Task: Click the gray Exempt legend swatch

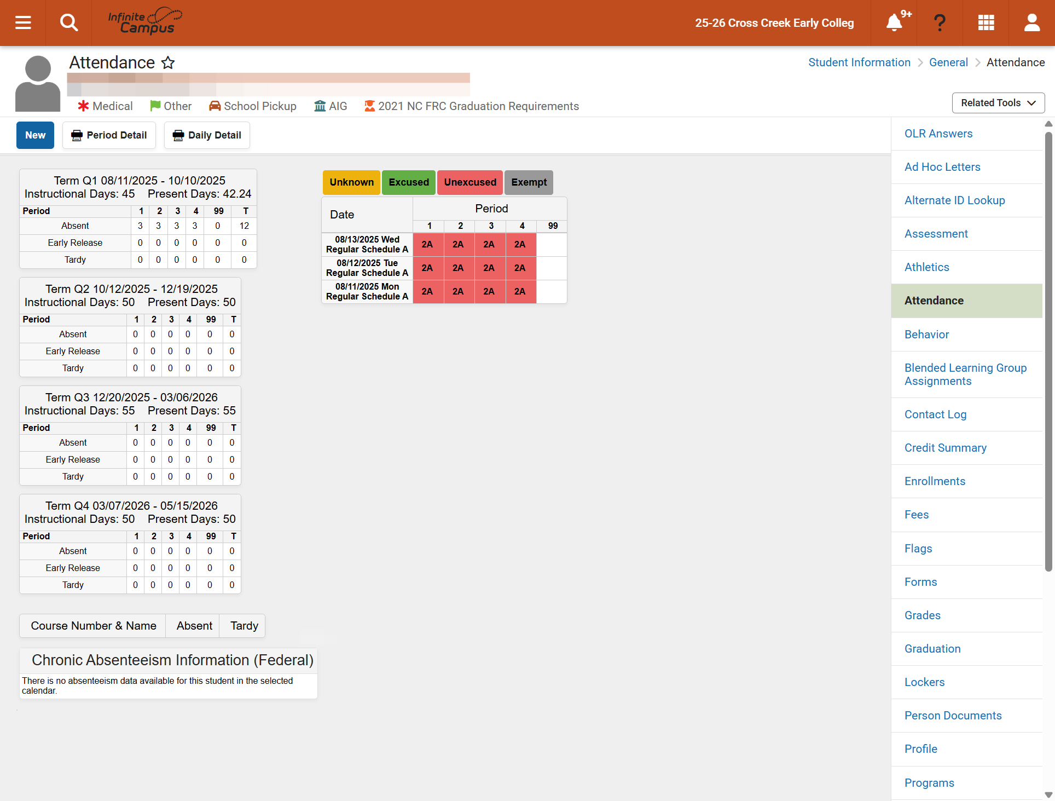Action: 529,182
